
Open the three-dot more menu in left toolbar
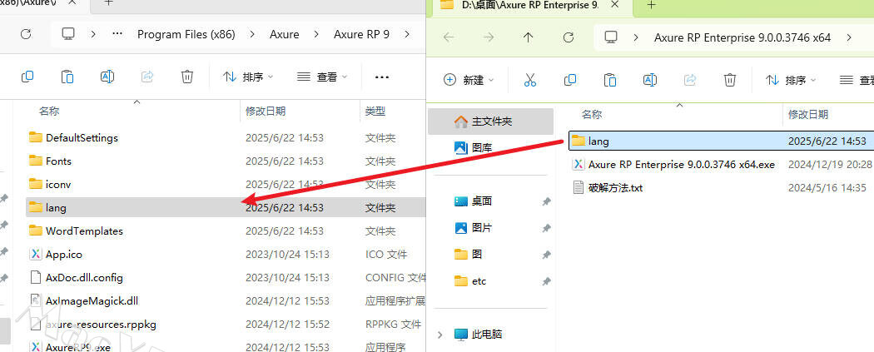[x=382, y=77]
